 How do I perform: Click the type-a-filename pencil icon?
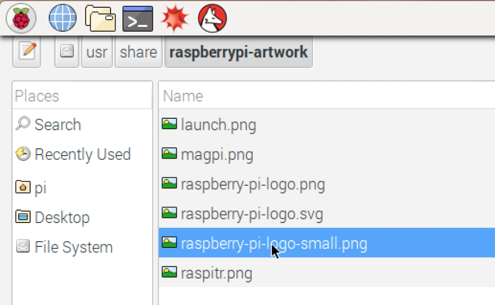(26, 51)
